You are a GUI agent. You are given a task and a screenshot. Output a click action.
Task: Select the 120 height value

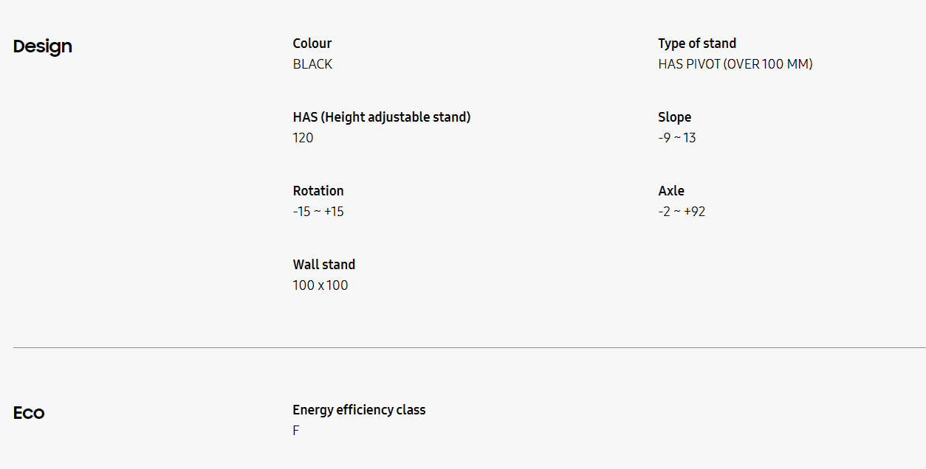coord(303,138)
